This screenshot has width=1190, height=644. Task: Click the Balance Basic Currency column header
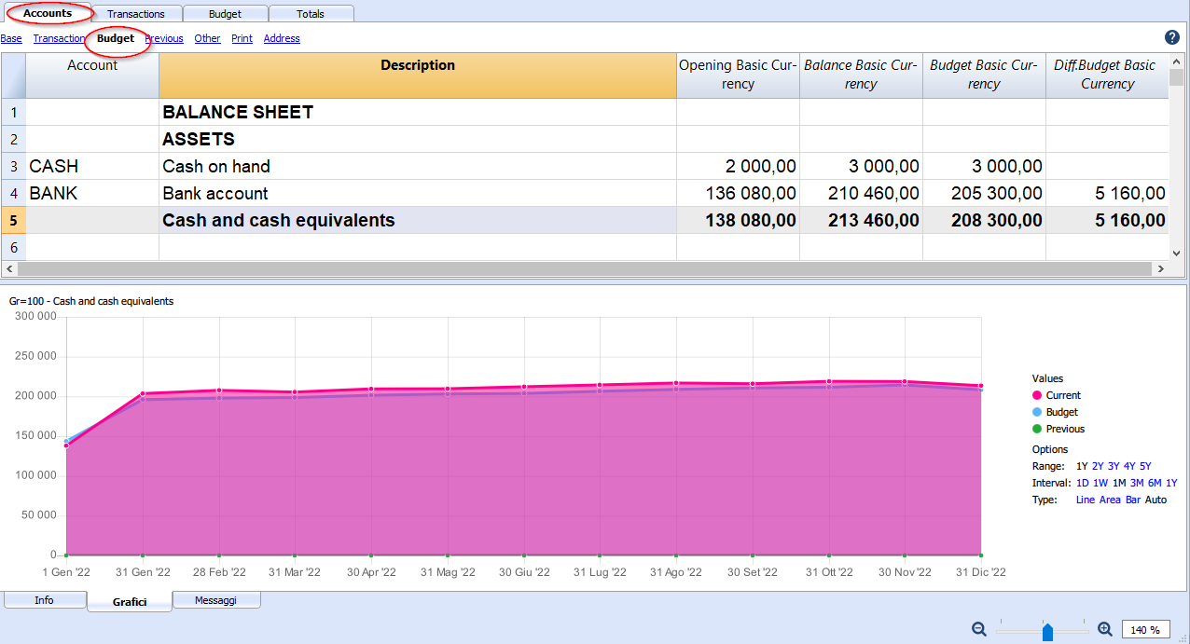pyautogui.click(x=861, y=75)
